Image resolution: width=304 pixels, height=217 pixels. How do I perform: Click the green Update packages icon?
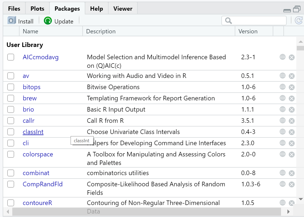[x=48, y=21]
